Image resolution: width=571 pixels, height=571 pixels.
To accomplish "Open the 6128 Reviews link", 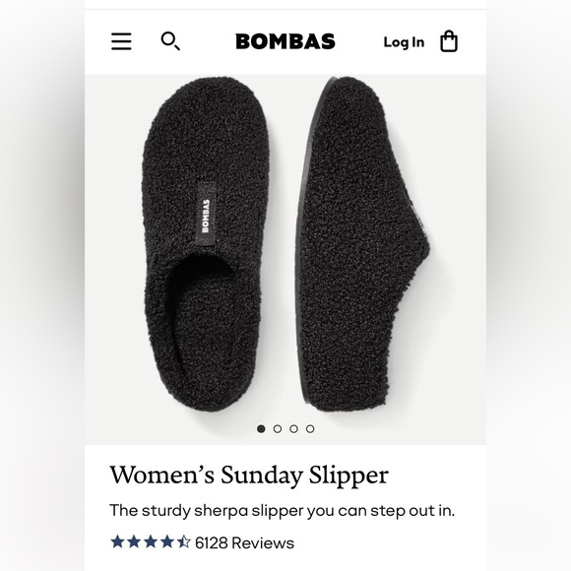I will (245, 542).
